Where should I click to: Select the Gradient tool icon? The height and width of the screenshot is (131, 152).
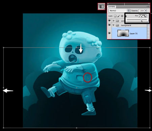(x=101, y=6)
